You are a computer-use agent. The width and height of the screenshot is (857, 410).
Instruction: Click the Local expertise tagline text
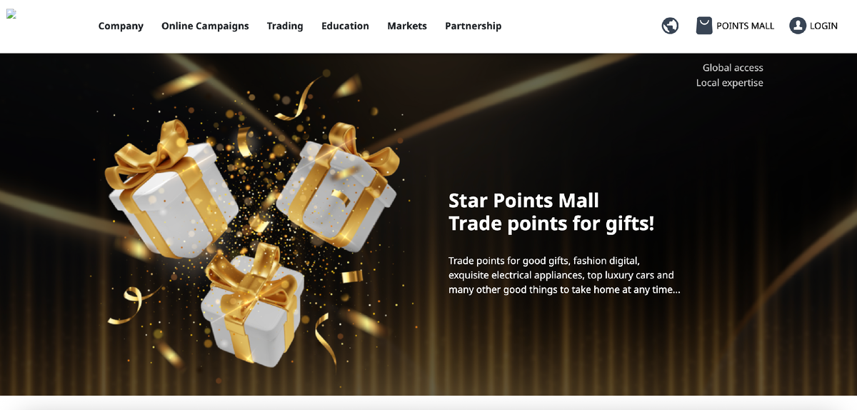(730, 83)
